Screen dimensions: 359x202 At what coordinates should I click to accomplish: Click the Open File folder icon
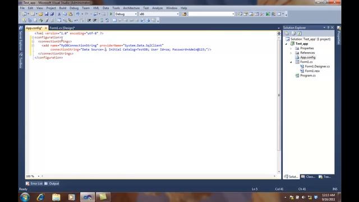coord(41,14)
